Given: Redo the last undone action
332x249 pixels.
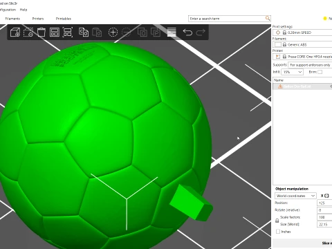Looking at the screenshot, I should click(201, 33).
